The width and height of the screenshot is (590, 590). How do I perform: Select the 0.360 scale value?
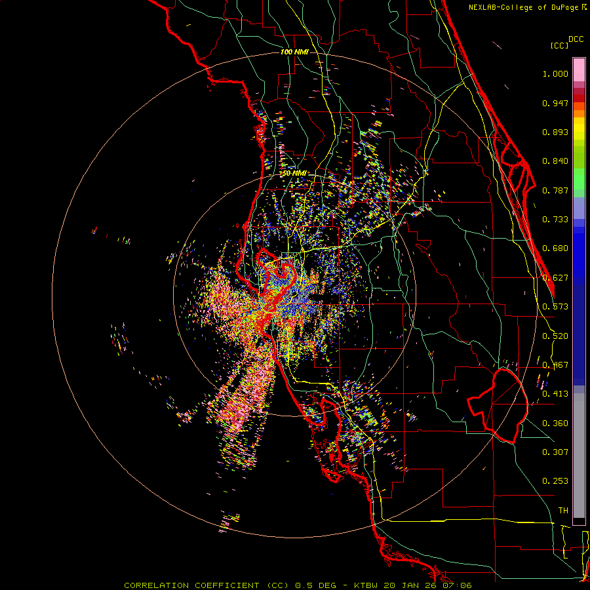555,423
